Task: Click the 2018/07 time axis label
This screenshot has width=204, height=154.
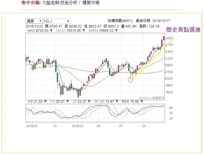Action: [32, 126]
